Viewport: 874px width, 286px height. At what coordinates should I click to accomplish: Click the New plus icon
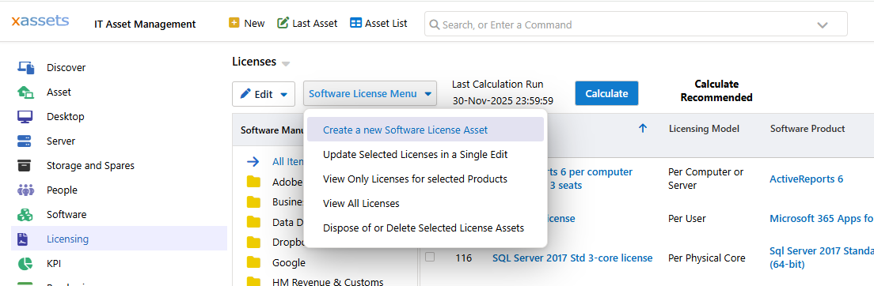(234, 23)
